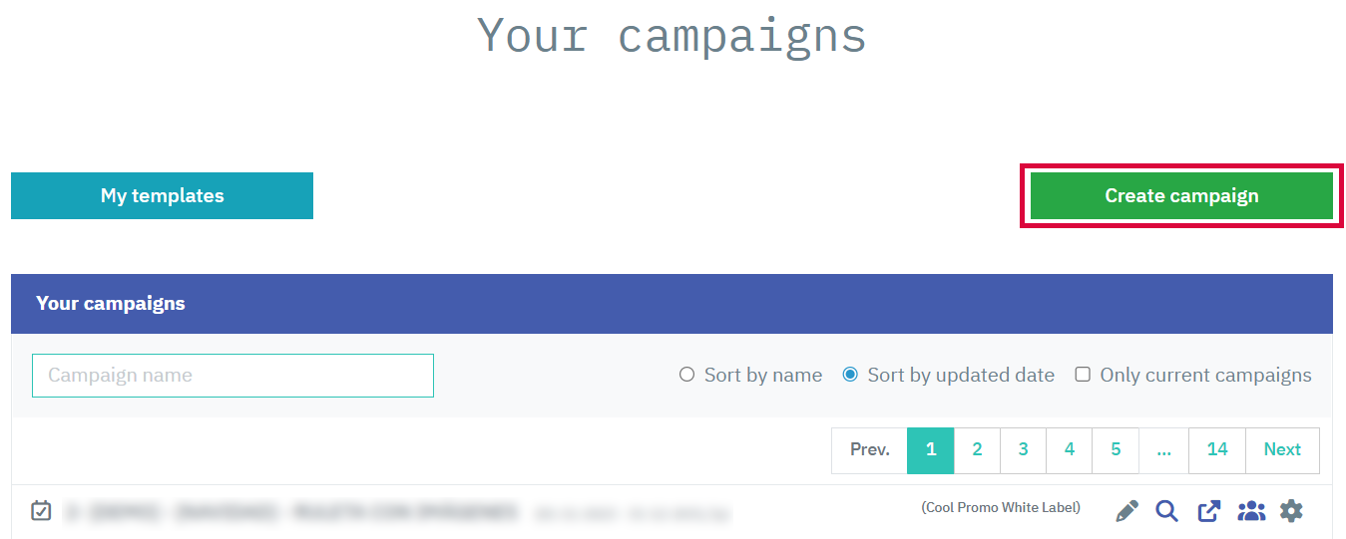Focus the Campaign name search field
Screen dimensions: 1346x539
(232, 376)
